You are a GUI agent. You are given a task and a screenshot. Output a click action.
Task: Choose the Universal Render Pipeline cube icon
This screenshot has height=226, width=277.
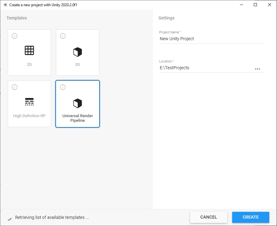click(x=78, y=103)
